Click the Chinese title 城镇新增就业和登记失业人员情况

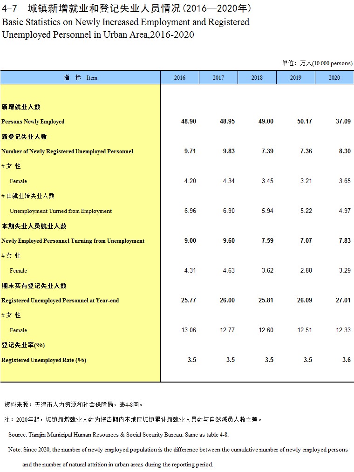(x=104, y=8)
